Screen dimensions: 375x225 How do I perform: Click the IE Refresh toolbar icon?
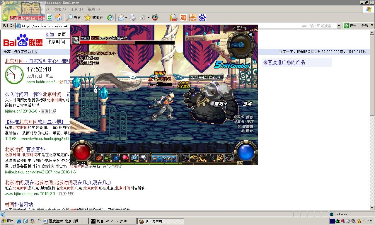49,18
